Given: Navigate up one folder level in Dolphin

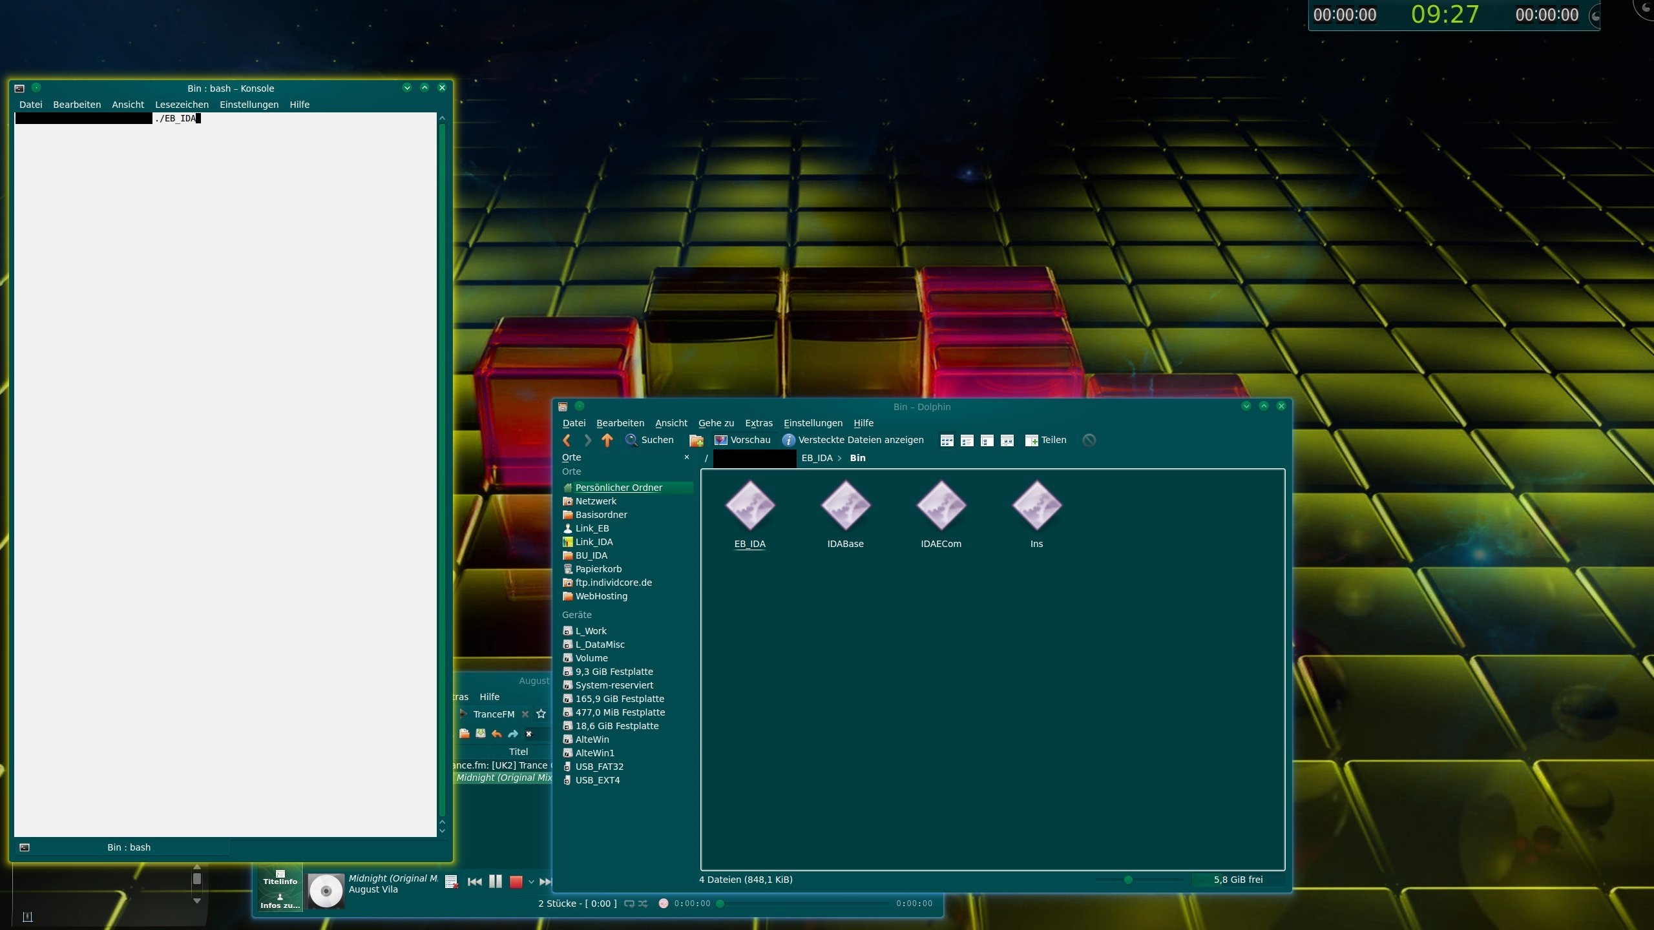Looking at the screenshot, I should pyautogui.click(x=605, y=440).
